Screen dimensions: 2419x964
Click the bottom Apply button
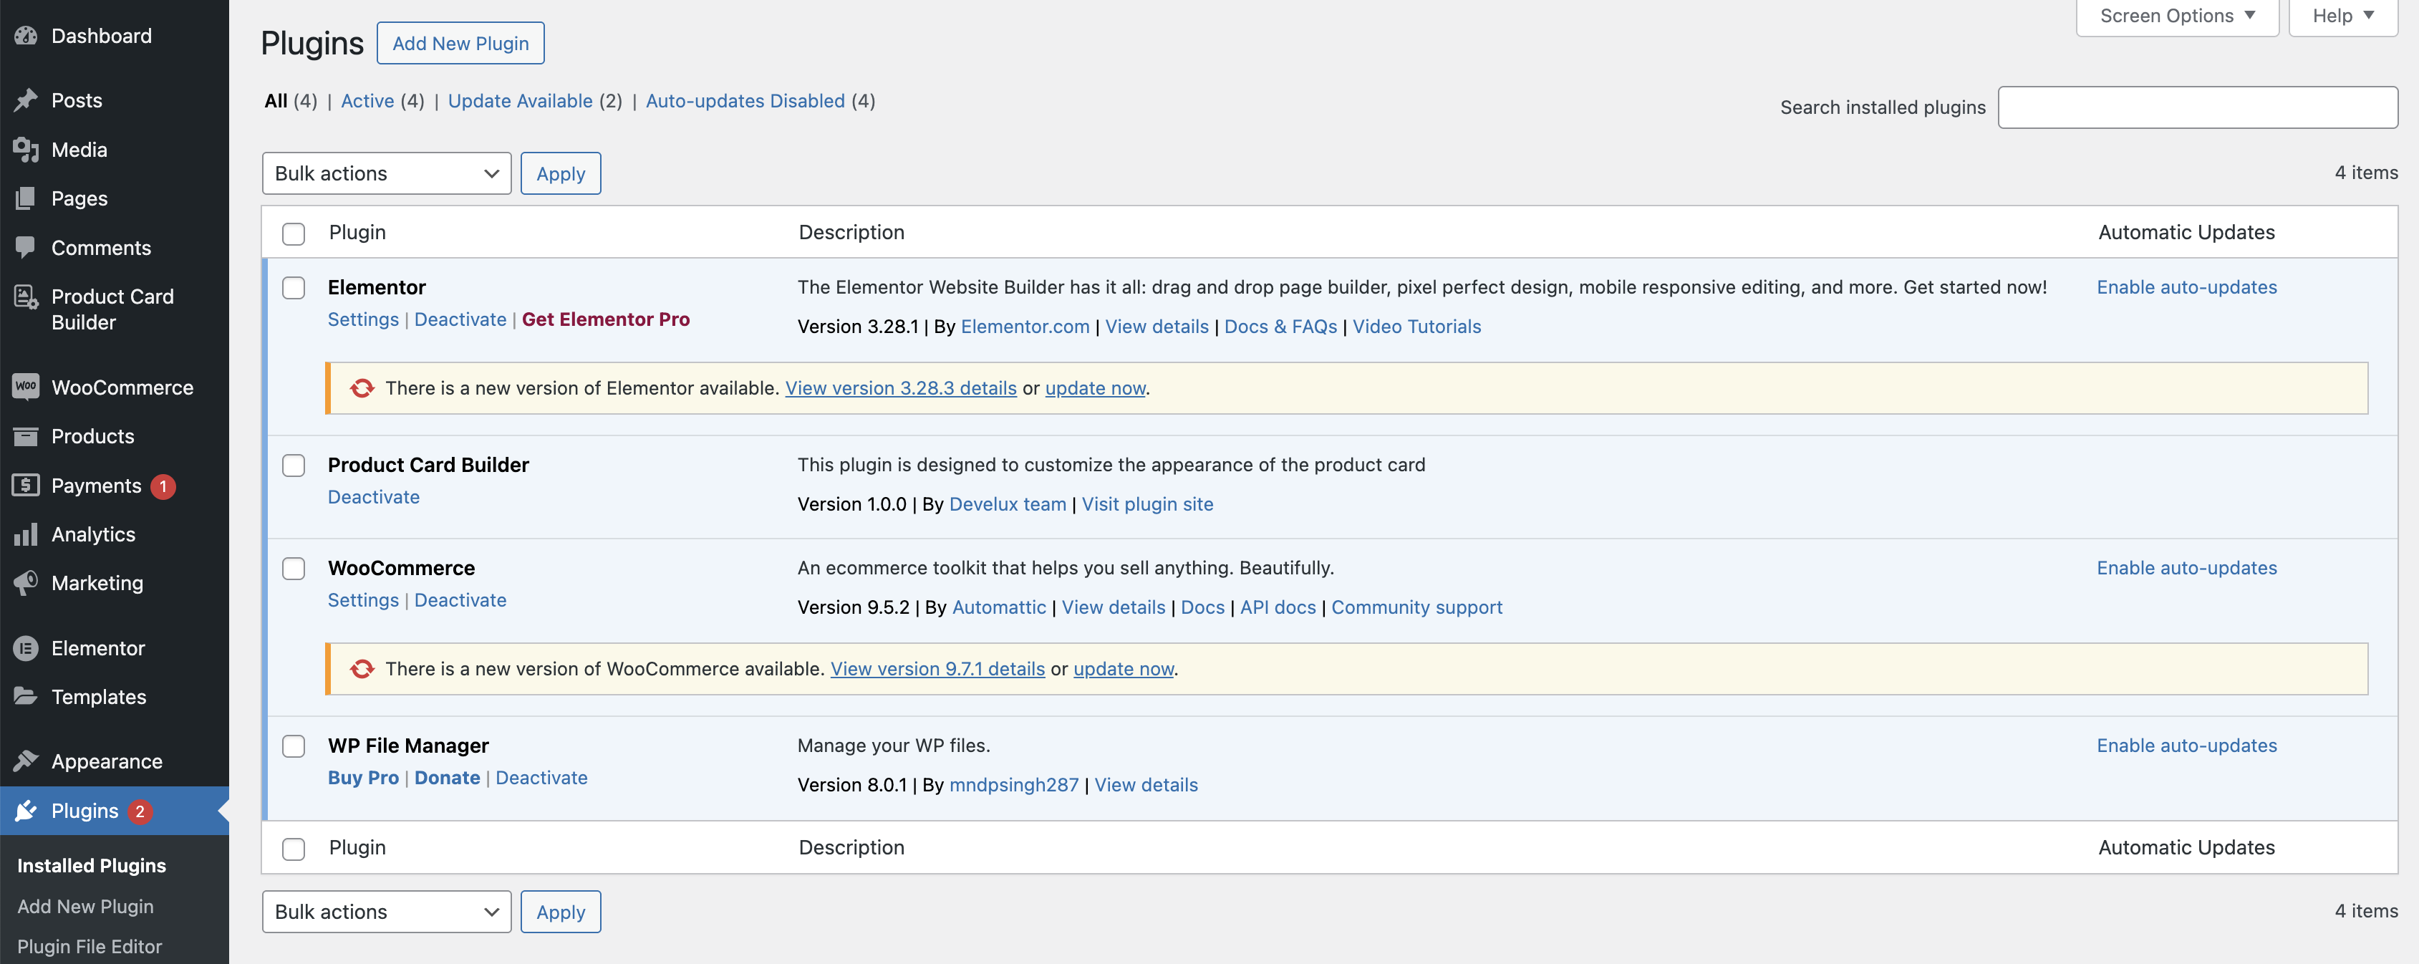[x=561, y=912]
